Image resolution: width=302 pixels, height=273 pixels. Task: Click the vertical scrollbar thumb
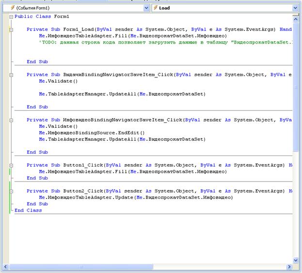click(x=296, y=88)
